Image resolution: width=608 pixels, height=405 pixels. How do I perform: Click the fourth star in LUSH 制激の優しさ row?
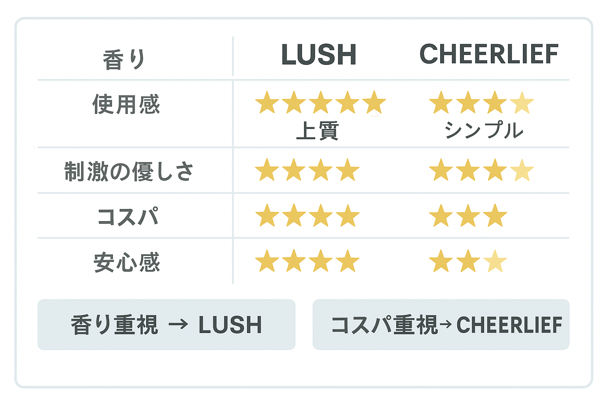(x=348, y=170)
